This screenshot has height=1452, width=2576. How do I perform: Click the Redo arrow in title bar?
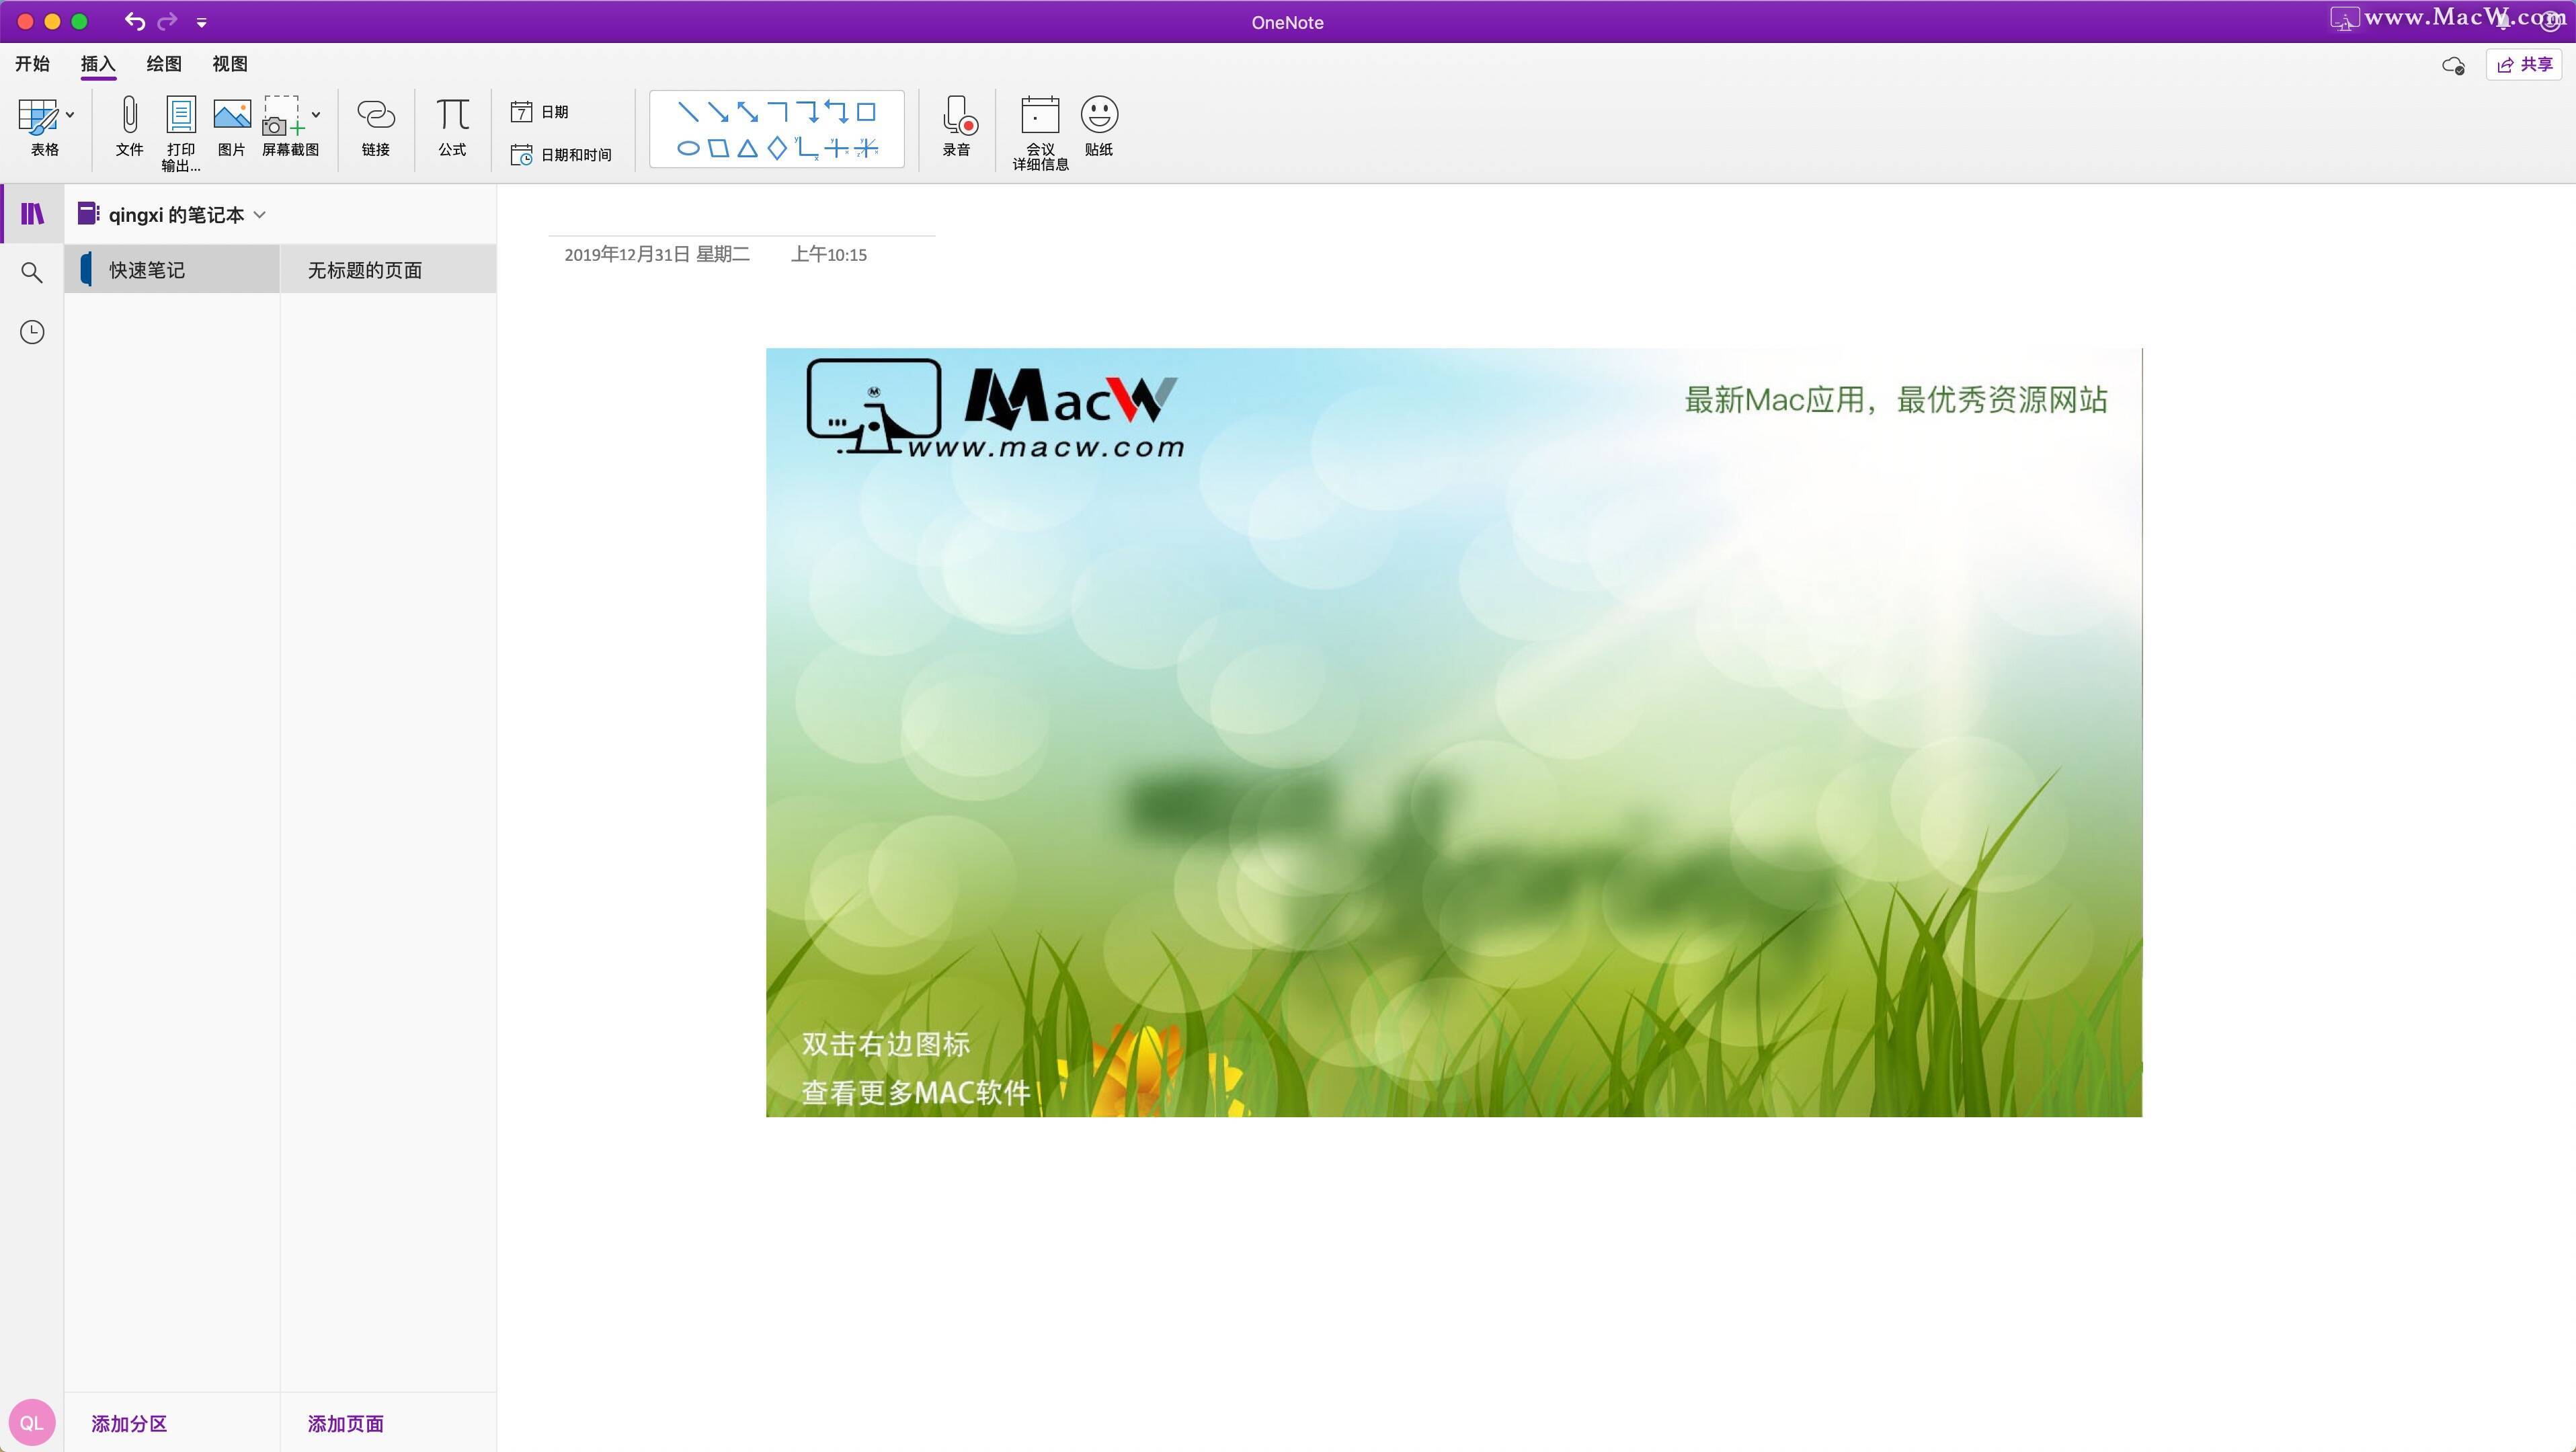coord(167,21)
